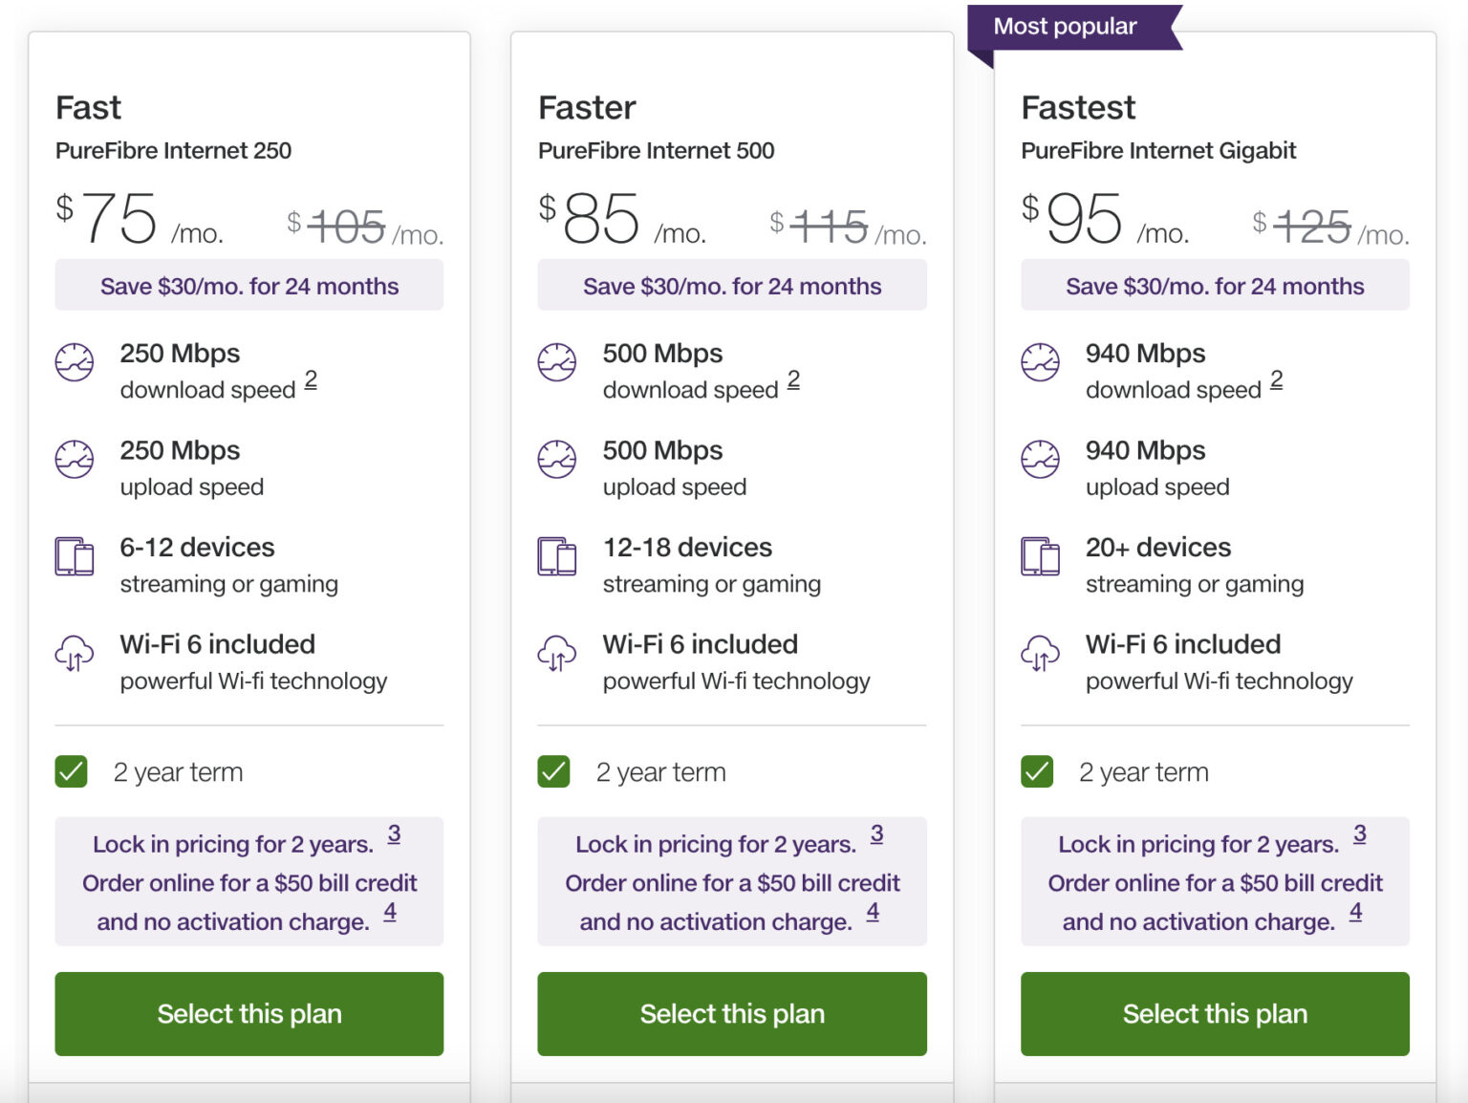
Task: Click the upload speedometer icon in Faster plan
Action: pyautogui.click(x=557, y=459)
